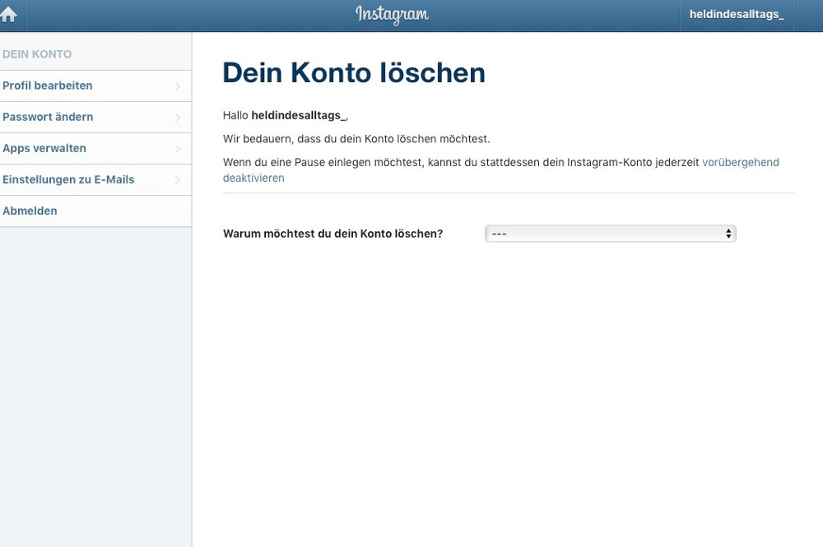Open Profil bearbeiten in sidebar
Image resolution: width=823 pixels, height=547 pixels.
(x=95, y=86)
